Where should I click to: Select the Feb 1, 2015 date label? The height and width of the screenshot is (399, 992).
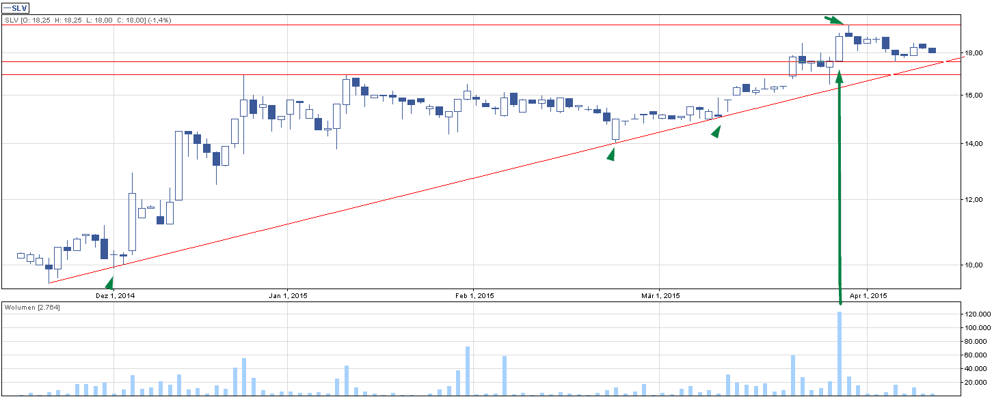[x=474, y=295]
